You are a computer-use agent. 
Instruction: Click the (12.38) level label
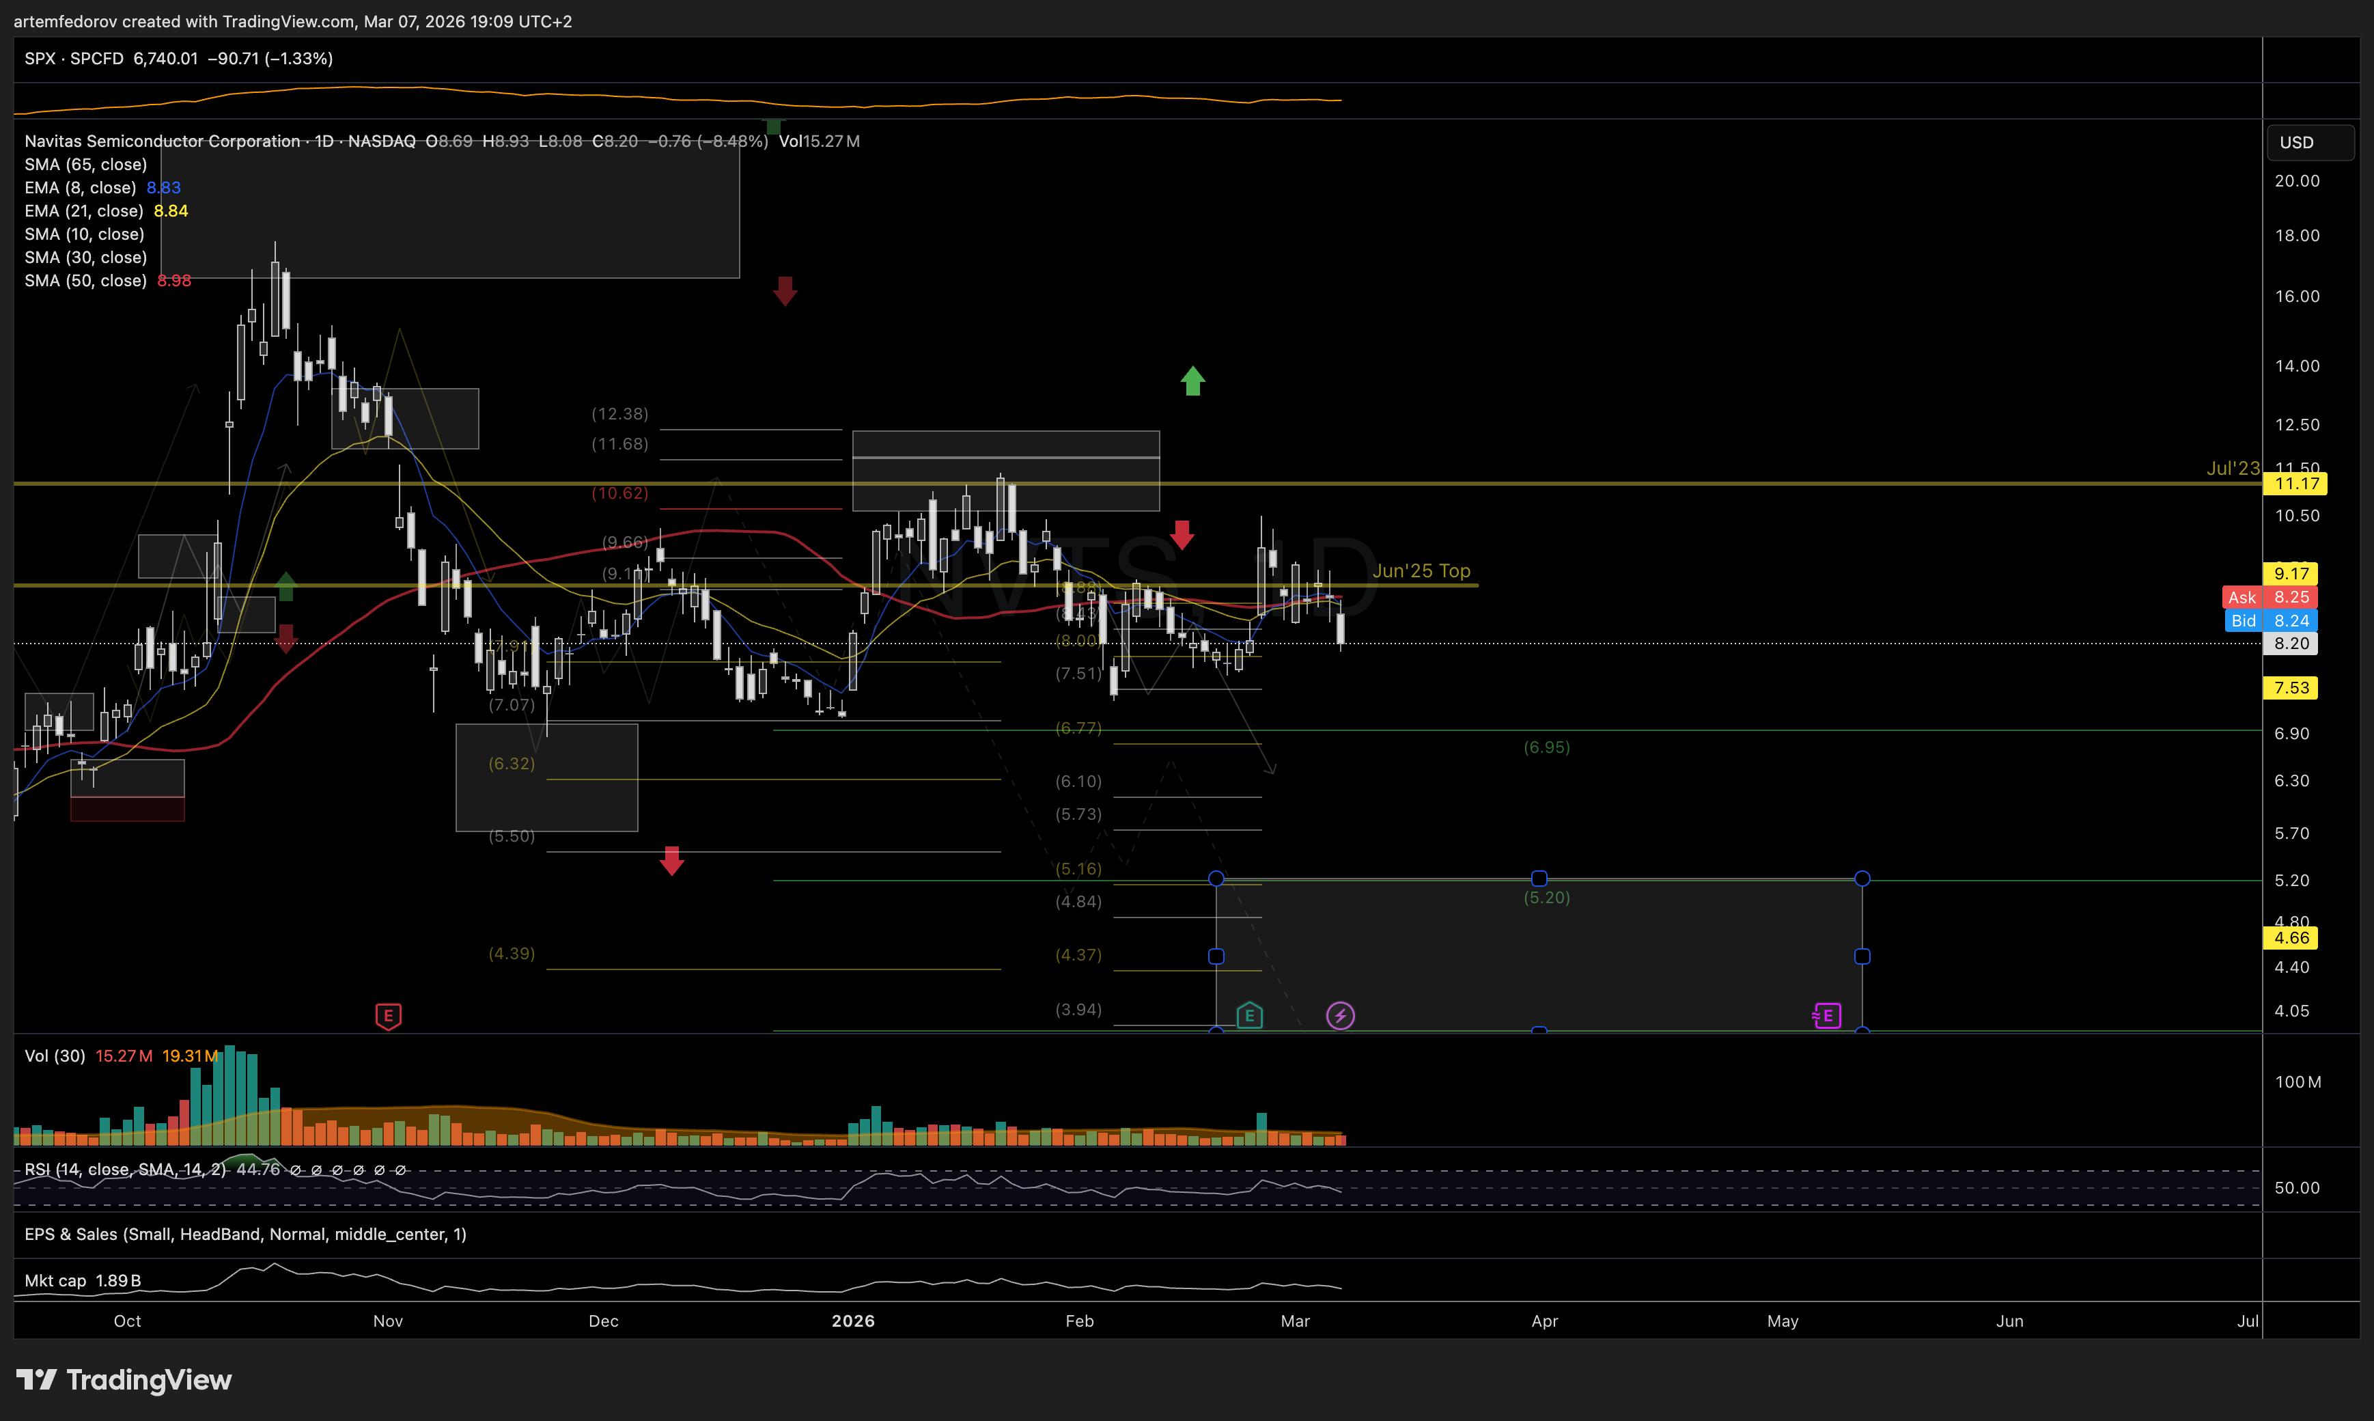coord(620,413)
